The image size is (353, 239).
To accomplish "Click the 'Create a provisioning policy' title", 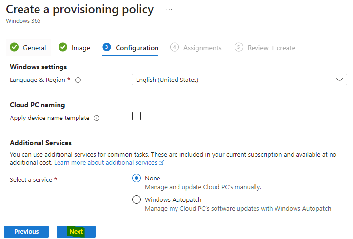I will click(x=79, y=10).
